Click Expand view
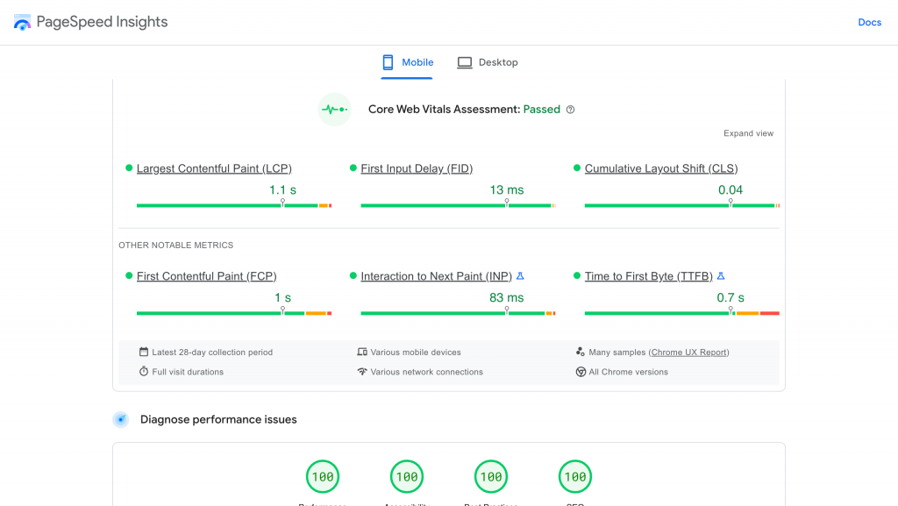This screenshot has height=506, width=898. point(749,133)
